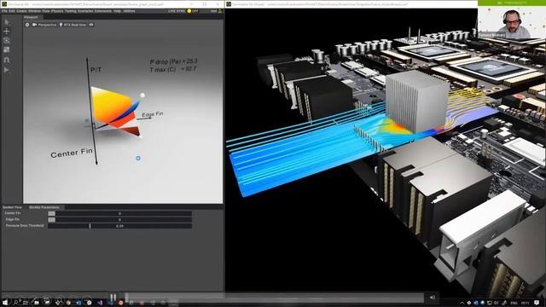
Task: Click the video progress bar
Action: (274, 298)
